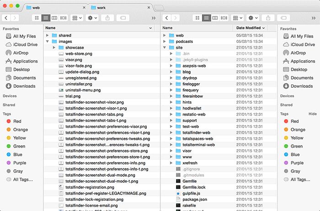Collapse the images folder

click(x=48, y=42)
